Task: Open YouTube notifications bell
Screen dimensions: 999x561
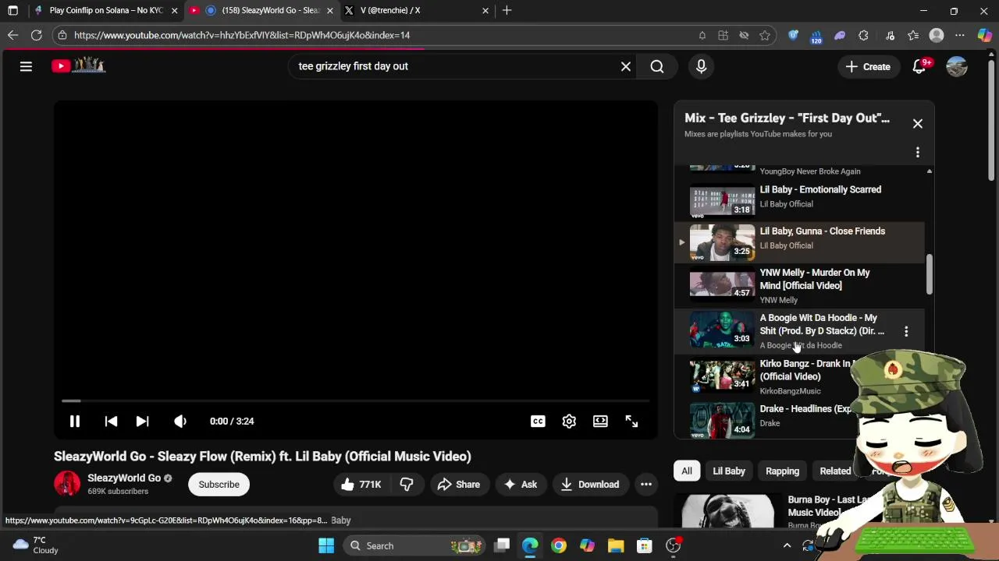Action: pos(919,66)
